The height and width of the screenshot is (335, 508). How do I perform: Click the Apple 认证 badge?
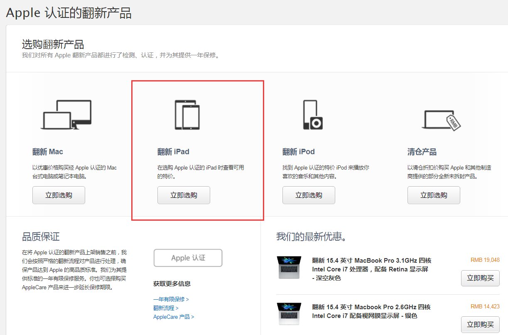(188, 258)
